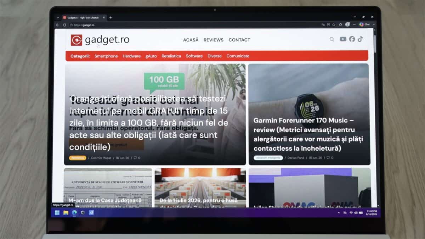Select Hardware category
The width and height of the screenshot is (425, 239).
tap(131, 56)
